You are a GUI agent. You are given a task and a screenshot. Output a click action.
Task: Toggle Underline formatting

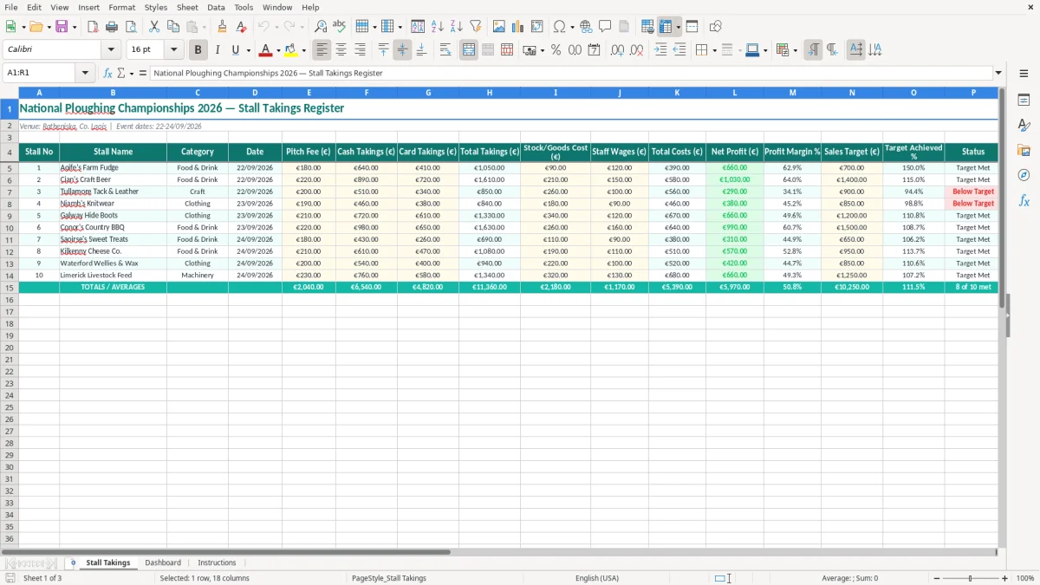tap(235, 50)
